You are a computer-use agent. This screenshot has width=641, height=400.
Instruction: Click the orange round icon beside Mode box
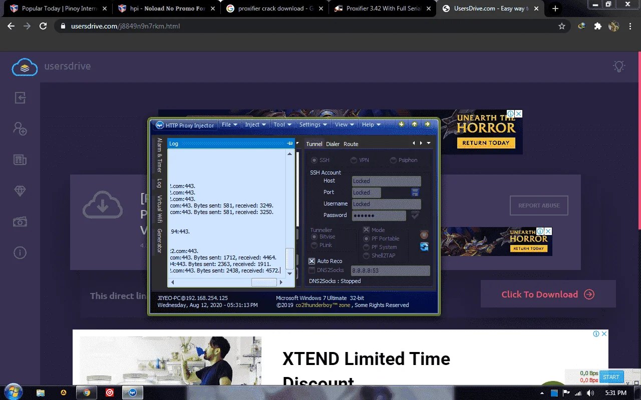[x=424, y=234]
